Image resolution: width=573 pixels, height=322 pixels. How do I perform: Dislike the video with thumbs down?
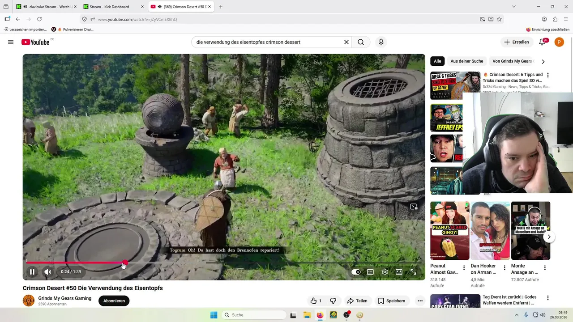(x=333, y=301)
